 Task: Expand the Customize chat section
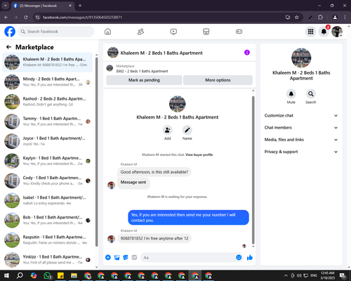(301, 115)
